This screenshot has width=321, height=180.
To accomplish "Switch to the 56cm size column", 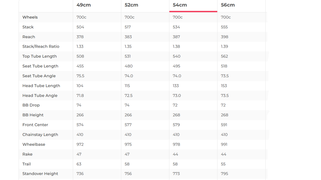I will 228,5.
